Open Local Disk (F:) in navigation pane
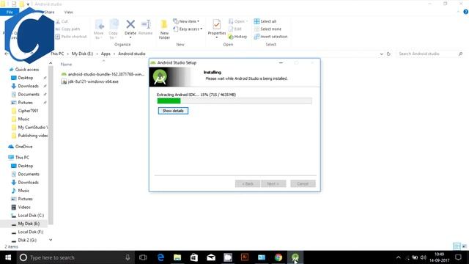Viewport: 469px width, 264px height. coord(27,232)
